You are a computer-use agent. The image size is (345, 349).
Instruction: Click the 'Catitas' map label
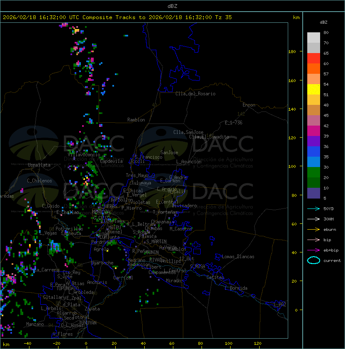click(215, 277)
